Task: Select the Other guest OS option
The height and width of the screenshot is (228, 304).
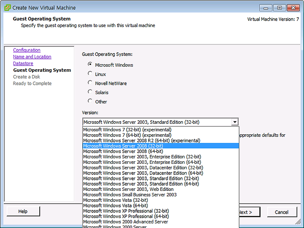Action: pyautogui.click(x=90, y=101)
